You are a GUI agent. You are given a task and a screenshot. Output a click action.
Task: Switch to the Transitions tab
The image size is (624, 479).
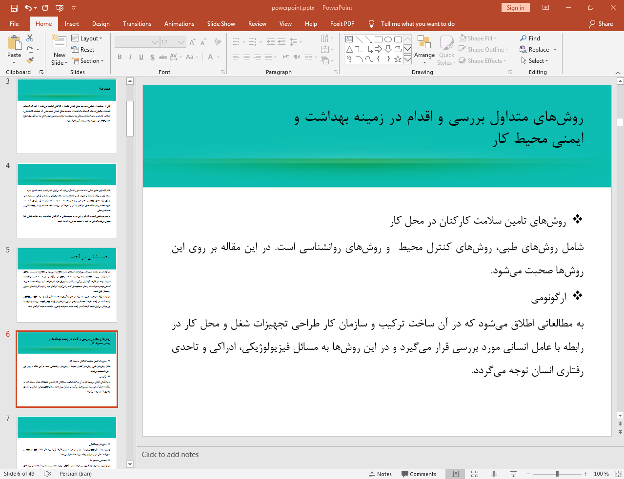pos(137,24)
